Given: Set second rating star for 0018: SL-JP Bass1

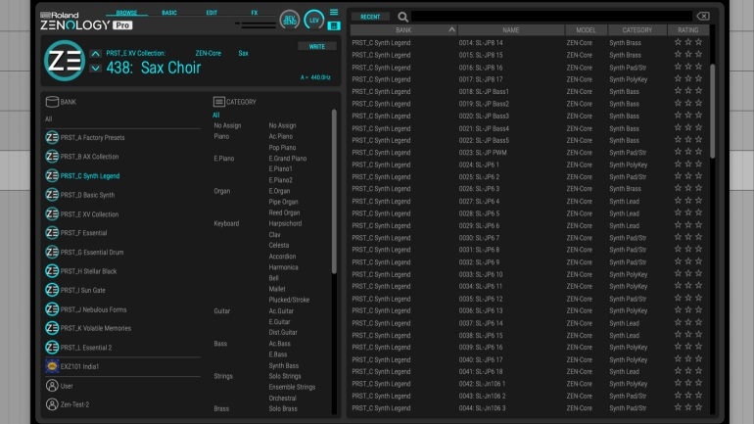Looking at the screenshot, I should (x=688, y=91).
